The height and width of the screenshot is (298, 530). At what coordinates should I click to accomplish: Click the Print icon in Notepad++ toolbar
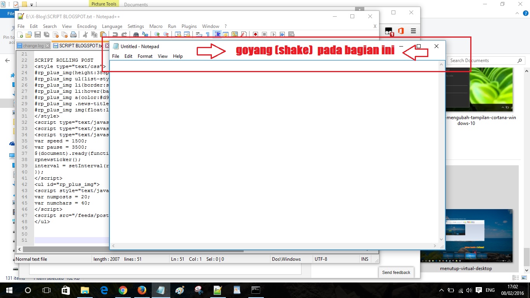click(x=73, y=35)
